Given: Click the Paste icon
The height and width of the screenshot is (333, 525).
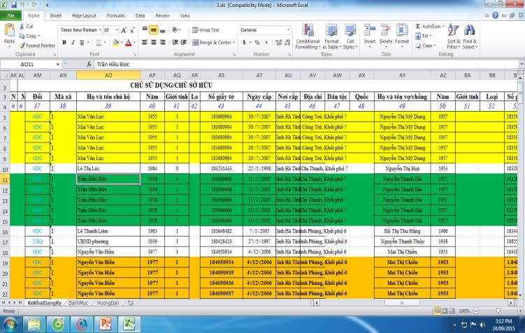Looking at the screenshot, I should (x=10, y=34).
